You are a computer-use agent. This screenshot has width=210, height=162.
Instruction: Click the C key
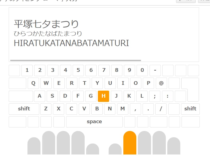pos(71,109)
